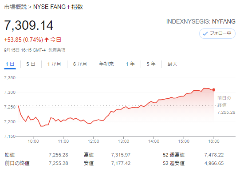
Task: Click the 52週高値 label
Action: point(173,155)
